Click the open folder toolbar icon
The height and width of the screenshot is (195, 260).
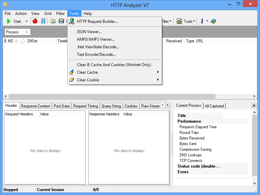tap(53, 21)
